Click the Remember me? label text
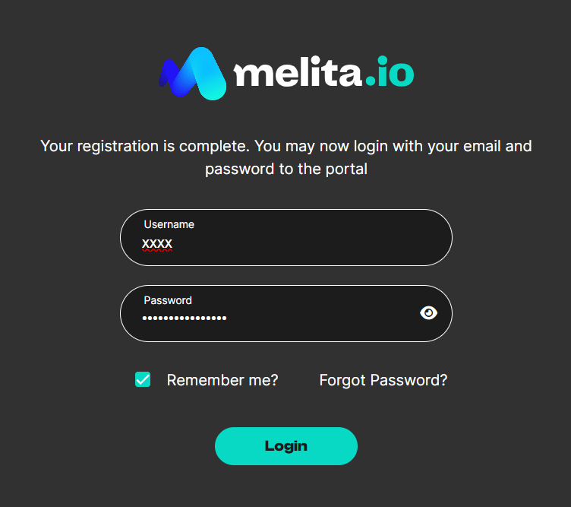 pos(222,380)
